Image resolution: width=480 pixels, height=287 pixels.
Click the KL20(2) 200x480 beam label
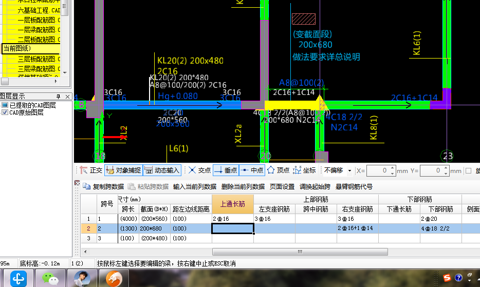click(x=190, y=61)
